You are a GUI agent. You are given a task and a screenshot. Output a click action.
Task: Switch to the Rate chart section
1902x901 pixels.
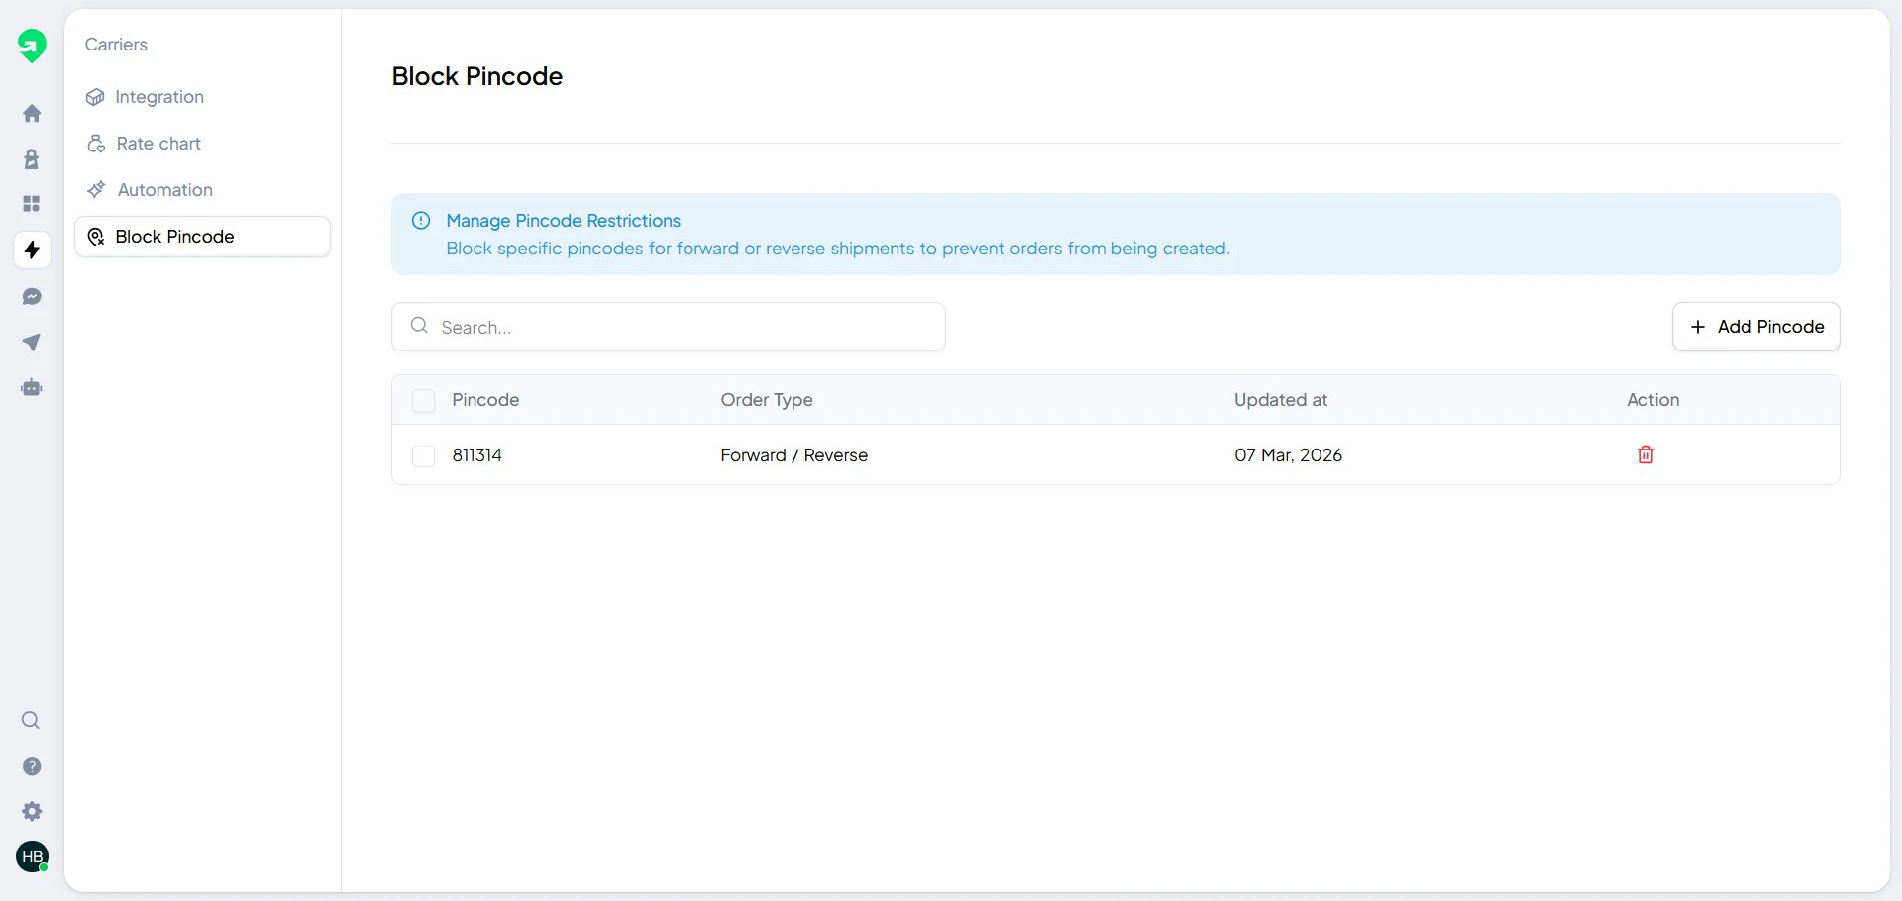pyautogui.click(x=157, y=144)
